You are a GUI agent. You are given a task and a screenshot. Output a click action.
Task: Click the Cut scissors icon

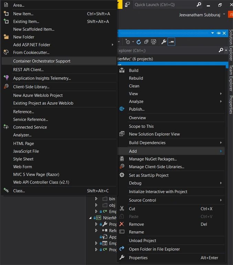[x=122, y=208]
